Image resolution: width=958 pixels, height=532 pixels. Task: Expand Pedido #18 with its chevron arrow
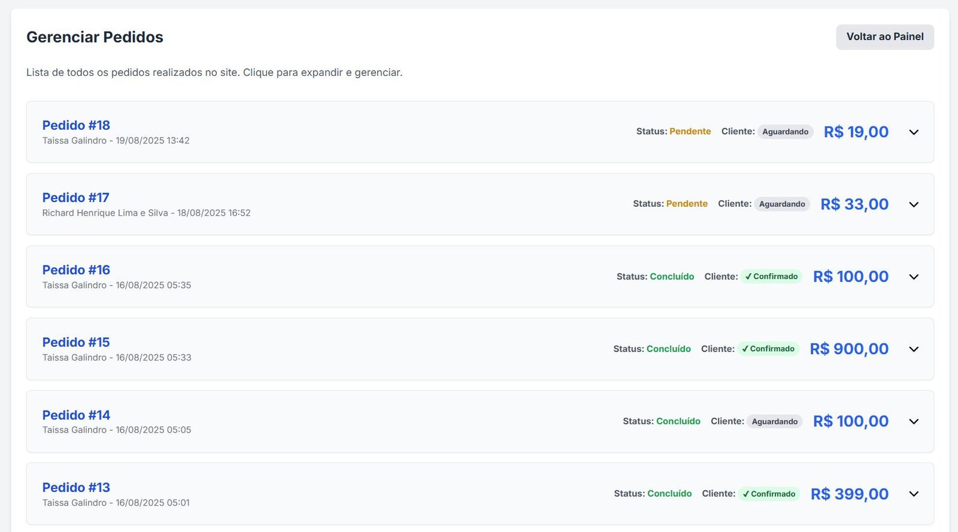913,132
